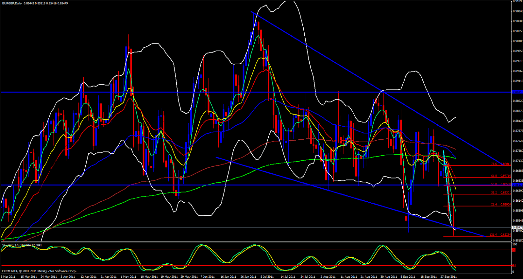Click the FXCM MT4 MetaQuotes copyright text
523x279 pixels.
tap(39, 271)
